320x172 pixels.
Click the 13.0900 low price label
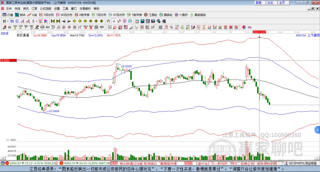(x=54, y=111)
